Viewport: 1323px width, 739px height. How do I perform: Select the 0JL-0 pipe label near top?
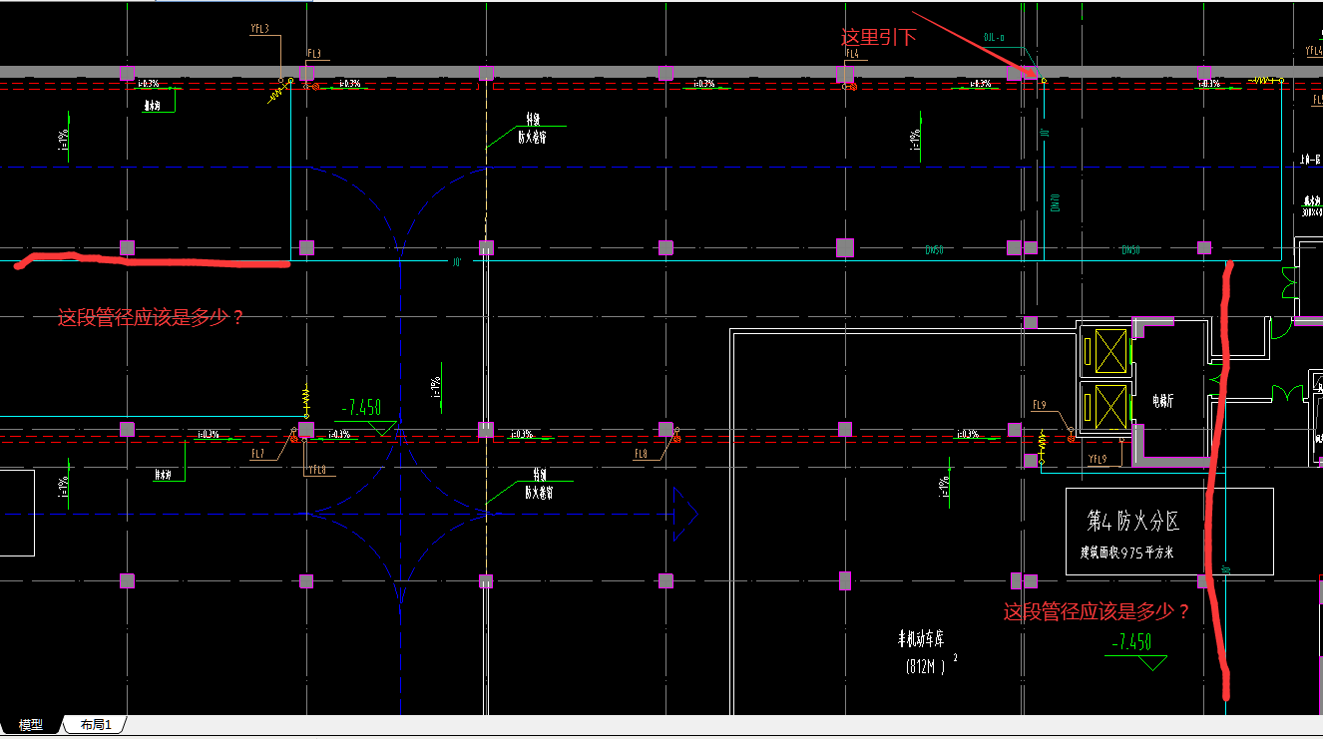coord(994,38)
